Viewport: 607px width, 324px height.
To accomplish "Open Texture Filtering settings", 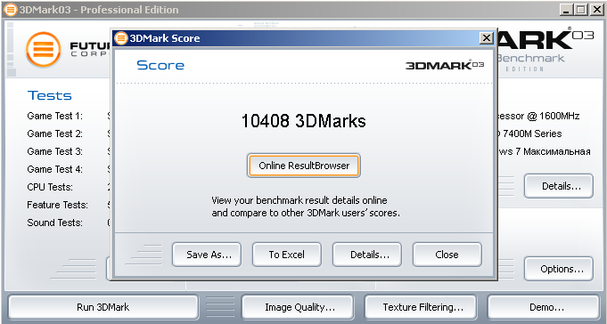I will (421, 307).
